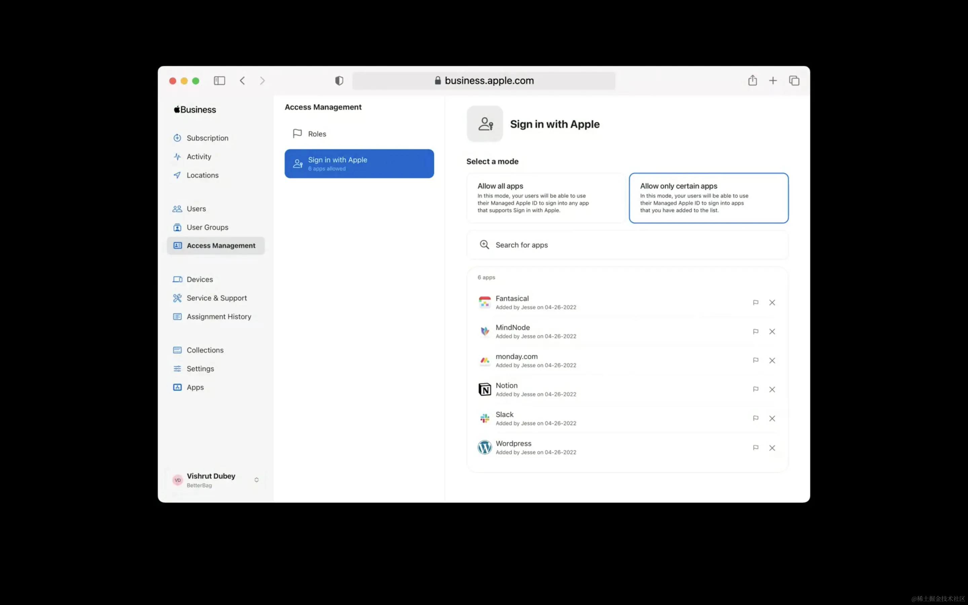
Task: Open the Devices sidebar item
Action: [x=199, y=279]
